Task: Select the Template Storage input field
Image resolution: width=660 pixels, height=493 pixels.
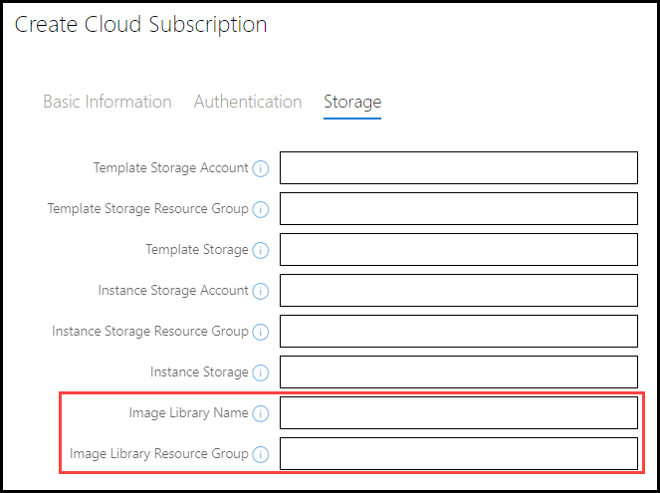Action: 458,250
